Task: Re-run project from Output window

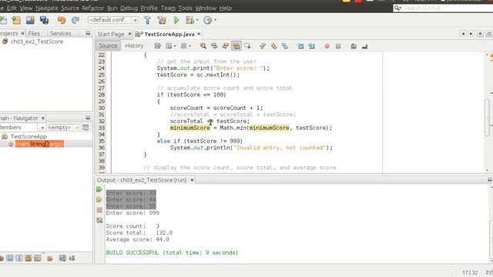Action: (99, 189)
